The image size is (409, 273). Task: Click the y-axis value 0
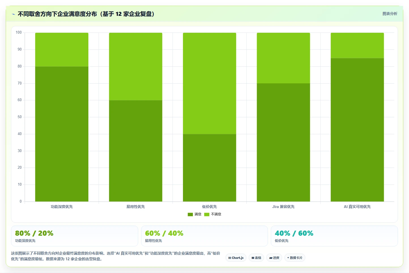tap(21, 201)
